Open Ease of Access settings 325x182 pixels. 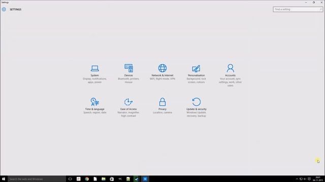(128, 107)
